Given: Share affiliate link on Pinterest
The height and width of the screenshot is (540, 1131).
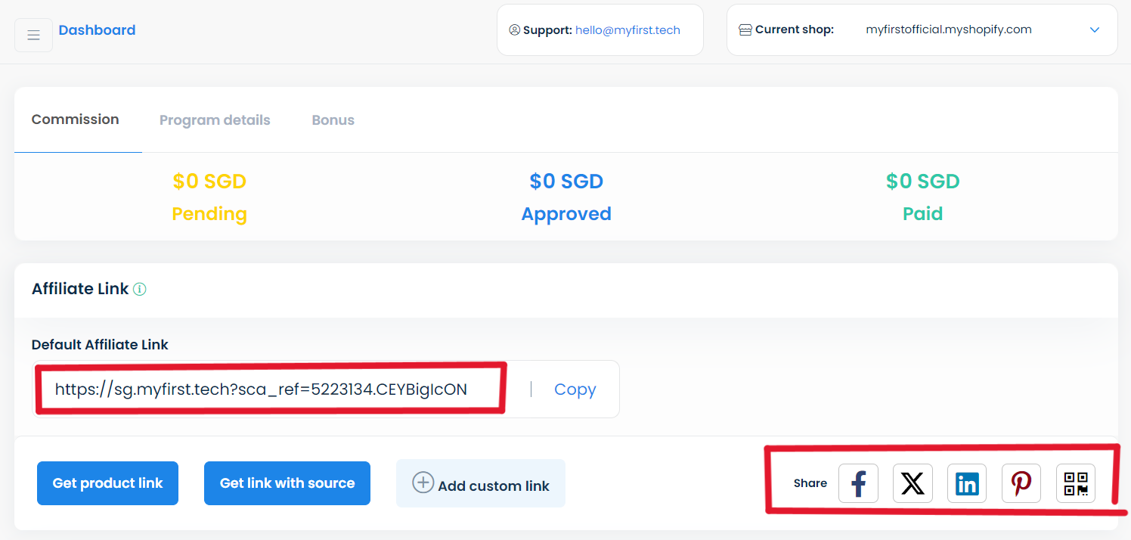Looking at the screenshot, I should [1021, 483].
